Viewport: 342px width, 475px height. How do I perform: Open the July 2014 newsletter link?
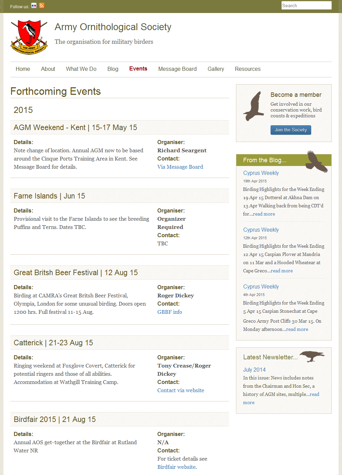(x=254, y=370)
